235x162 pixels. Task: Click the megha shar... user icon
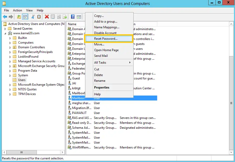(x=70, y=103)
